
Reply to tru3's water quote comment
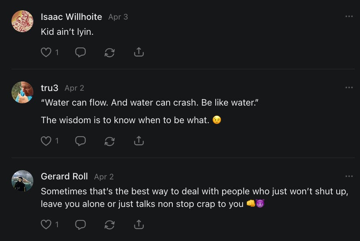80,141
